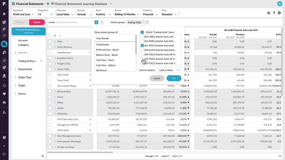Image resolution: width=285 pixels, height=160 pixels.
Task: Click the pie chart icon in sidebar
Action: point(4,22)
